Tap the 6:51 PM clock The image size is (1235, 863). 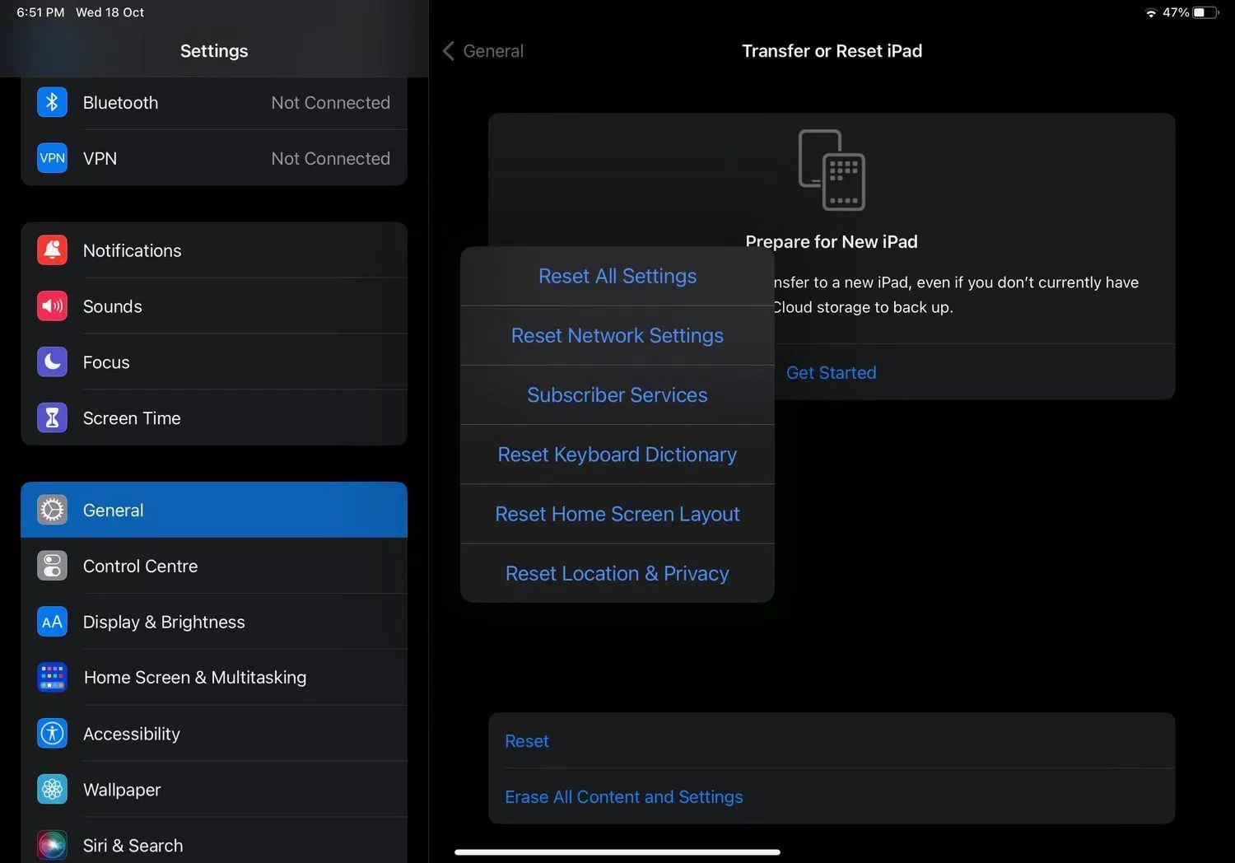tap(40, 12)
